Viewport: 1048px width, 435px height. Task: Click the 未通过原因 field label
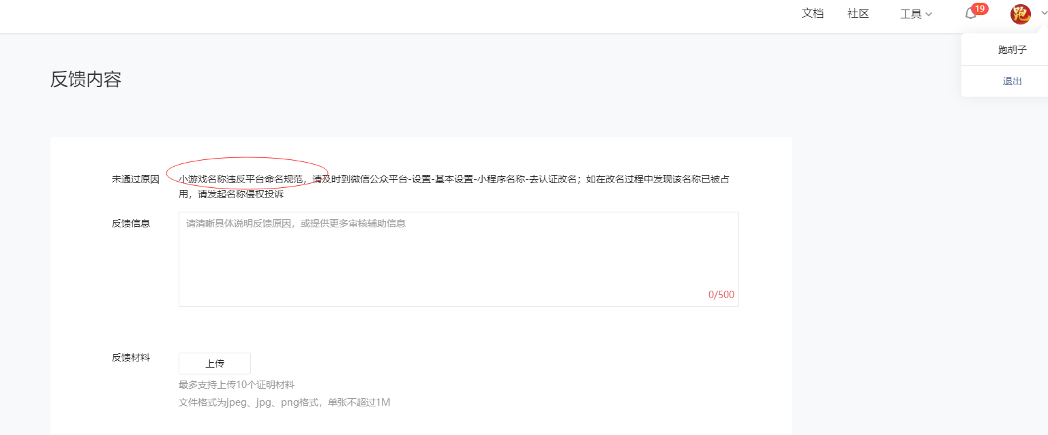point(136,179)
